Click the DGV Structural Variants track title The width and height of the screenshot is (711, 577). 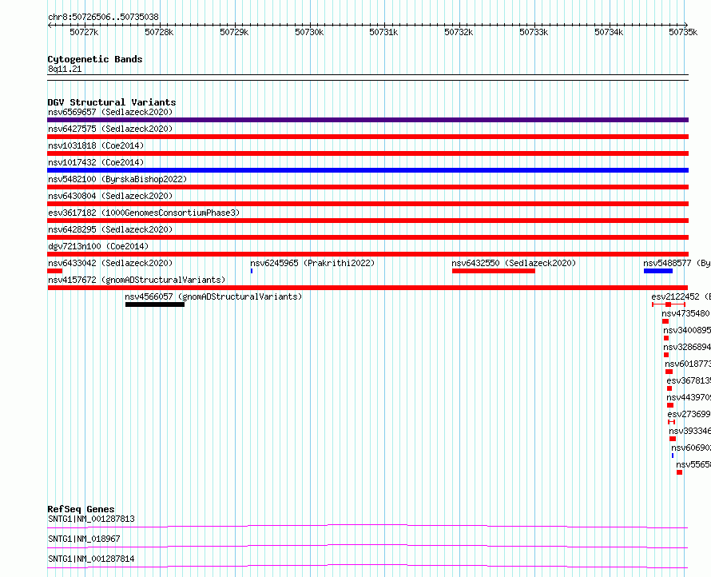pyautogui.click(x=112, y=102)
